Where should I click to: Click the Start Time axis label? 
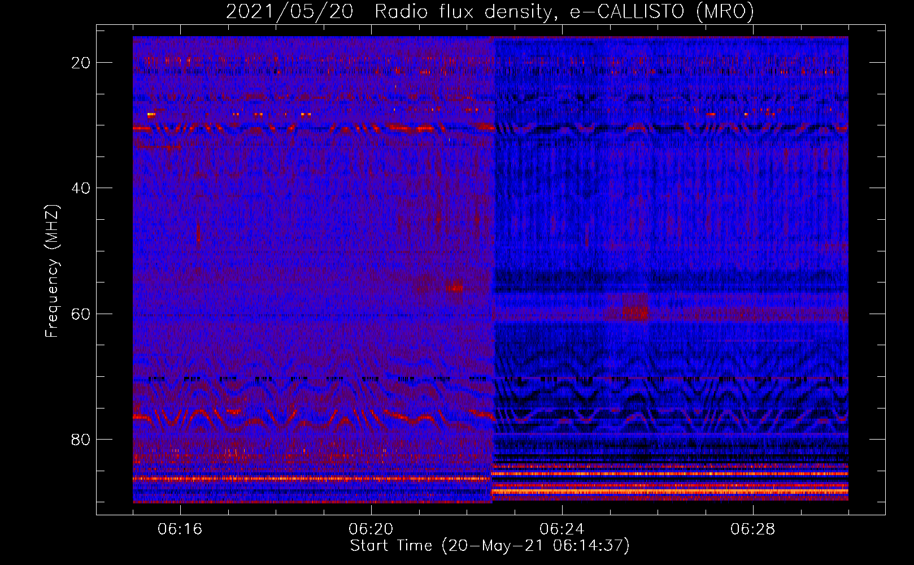tap(490, 546)
